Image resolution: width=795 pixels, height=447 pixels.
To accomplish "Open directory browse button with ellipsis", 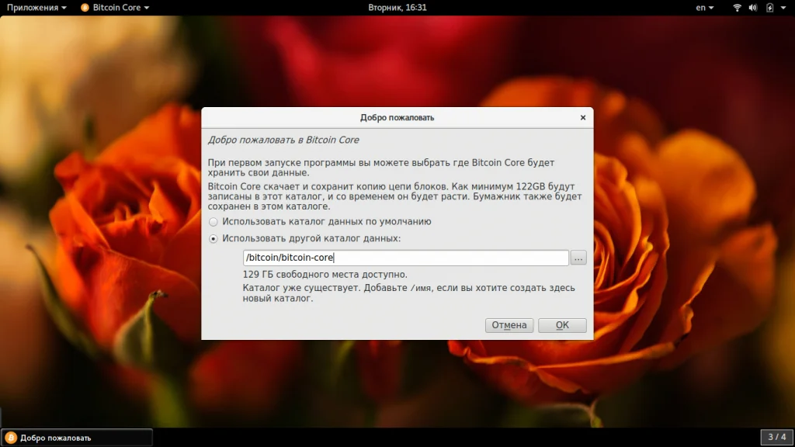I will point(578,258).
